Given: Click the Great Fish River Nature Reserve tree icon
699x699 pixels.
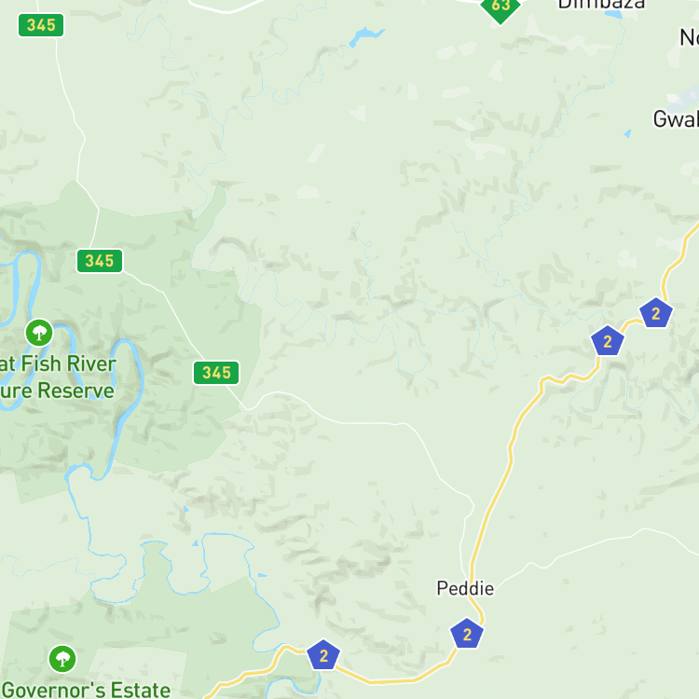Looking at the screenshot, I should (39, 333).
